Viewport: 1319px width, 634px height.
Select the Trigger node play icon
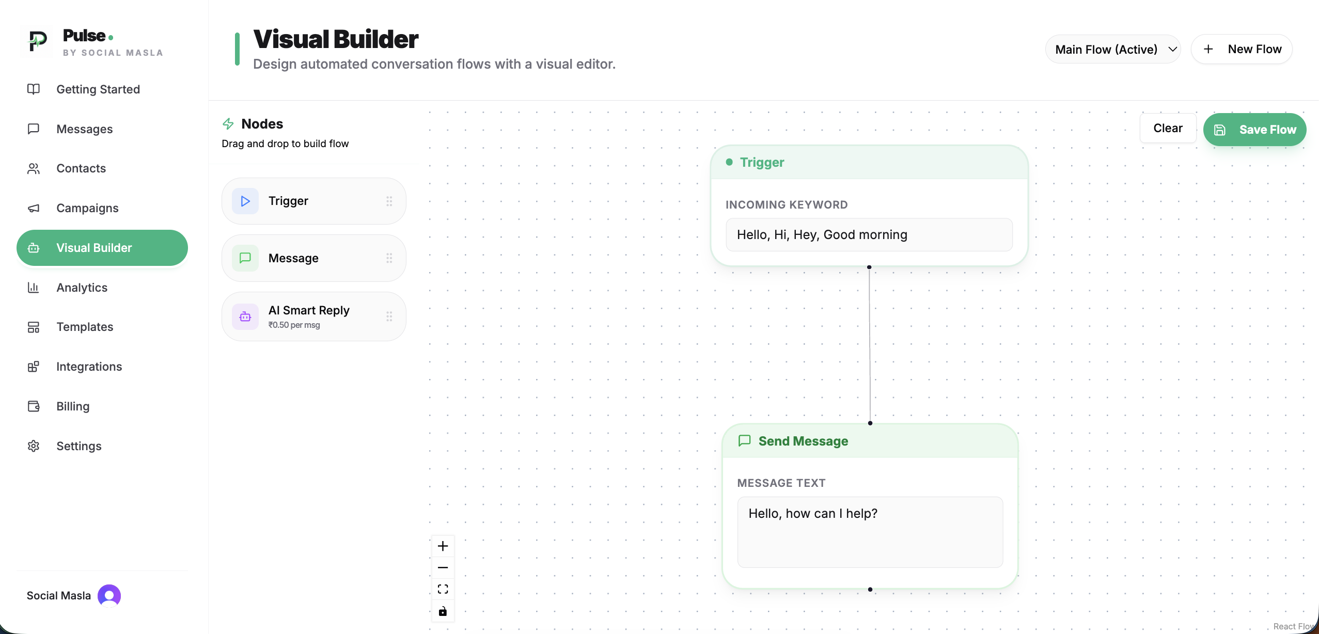(245, 201)
